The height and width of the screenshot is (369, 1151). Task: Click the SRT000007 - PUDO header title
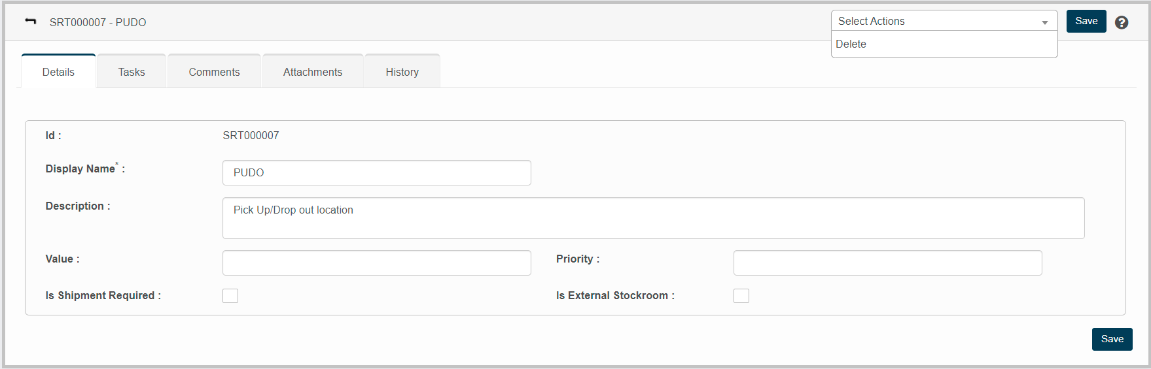98,22
